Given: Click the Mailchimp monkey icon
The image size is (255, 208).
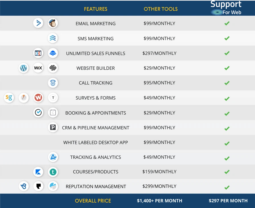Looking at the screenshot, I should pos(53,23).
